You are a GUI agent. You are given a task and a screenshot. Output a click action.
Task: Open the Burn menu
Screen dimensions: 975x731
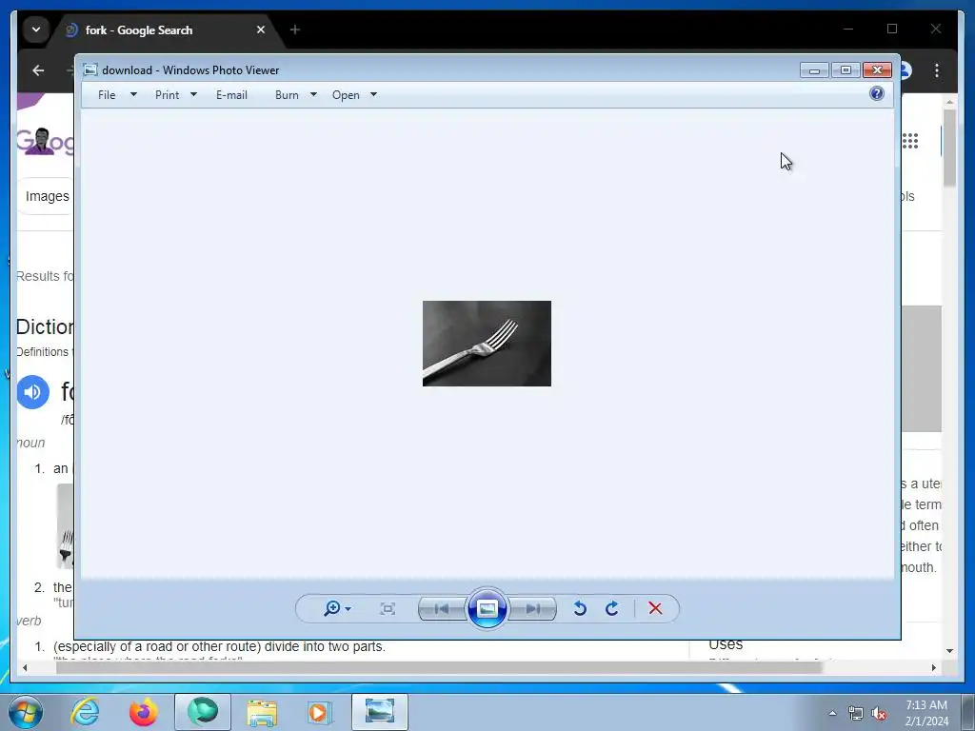tap(287, 95)
